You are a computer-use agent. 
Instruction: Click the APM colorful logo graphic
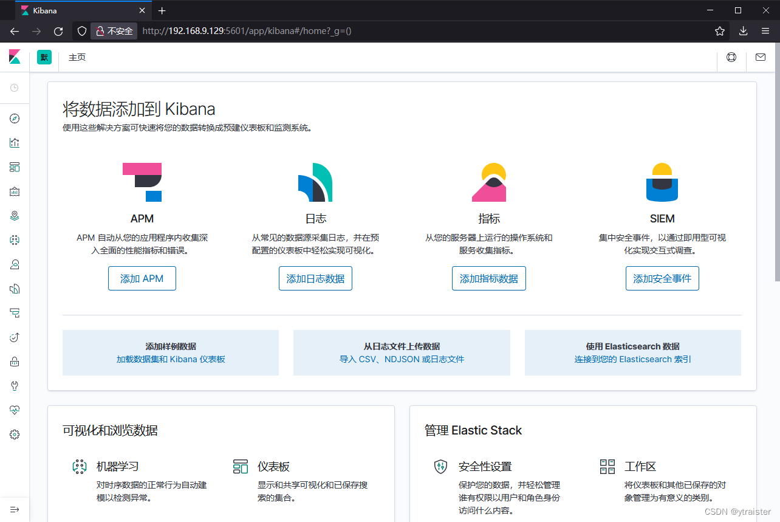pos(142,182)
